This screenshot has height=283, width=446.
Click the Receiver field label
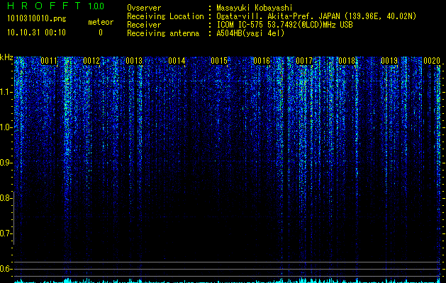[144, 25]
